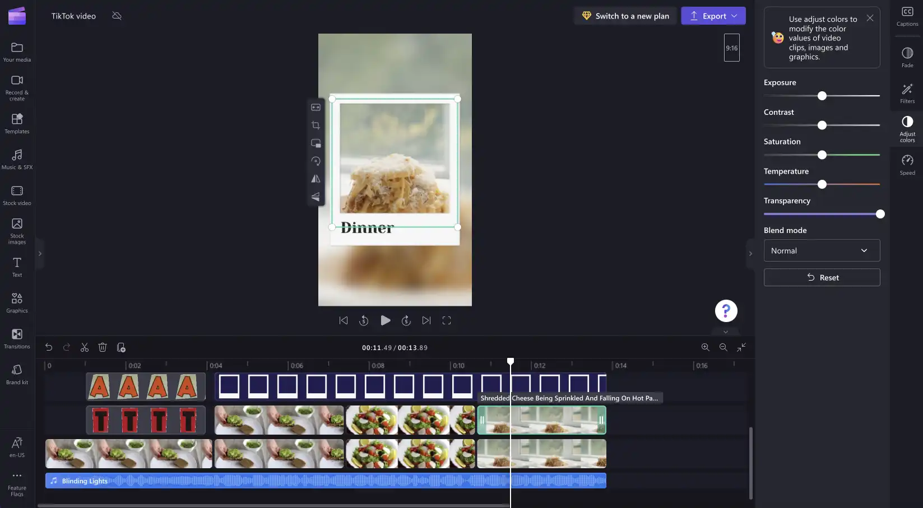The height and width of the screenshot is (508, 923).
Task: Open the Blend mode Normal dropdown
Action: [x=822, y=250]
